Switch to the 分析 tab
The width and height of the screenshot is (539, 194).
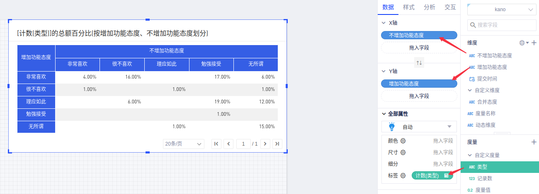coord(430,7)
